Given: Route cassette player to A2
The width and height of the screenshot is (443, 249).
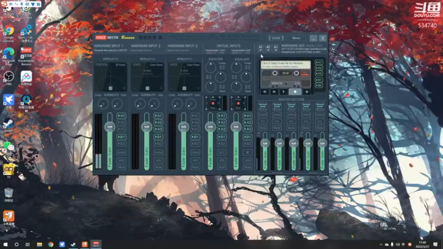Looking at the screenshot, I should 319,68.
